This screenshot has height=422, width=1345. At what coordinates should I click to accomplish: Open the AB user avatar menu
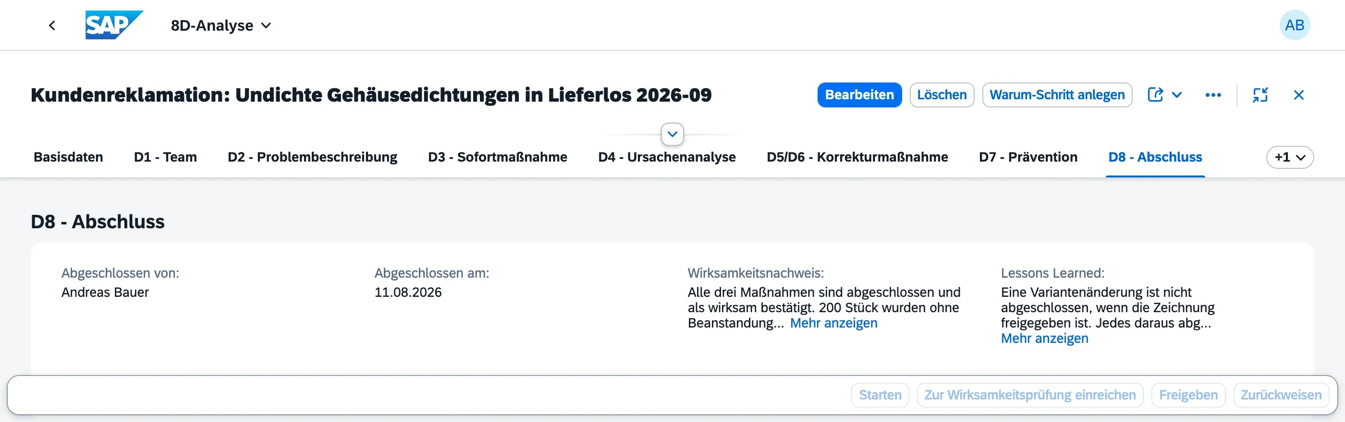click(1295, 25)
